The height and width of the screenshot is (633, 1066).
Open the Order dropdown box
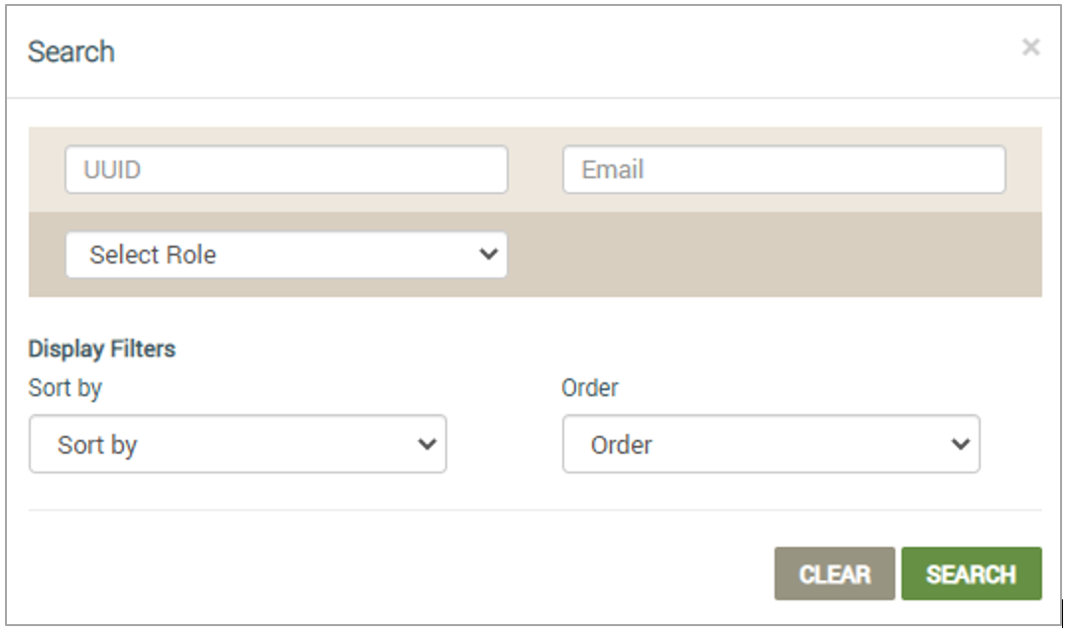click(770, 444)
